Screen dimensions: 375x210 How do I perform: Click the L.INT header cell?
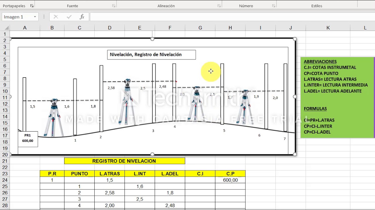(x=140, y=174)
